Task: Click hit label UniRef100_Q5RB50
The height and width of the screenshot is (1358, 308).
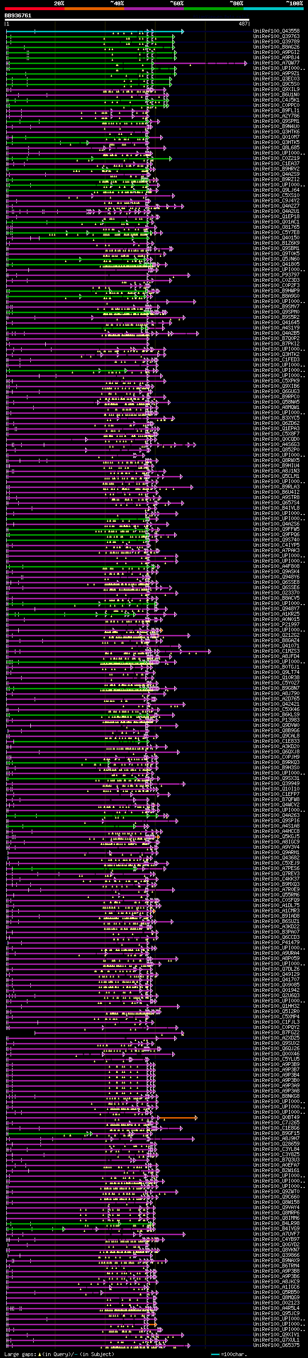Action: (x=276, y=1292)
